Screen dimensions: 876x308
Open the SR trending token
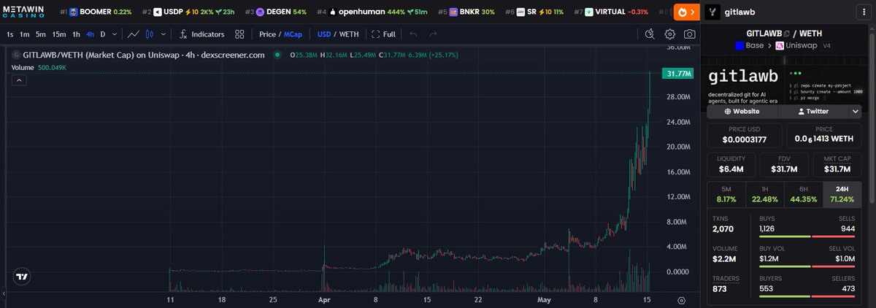pos(534,12)
